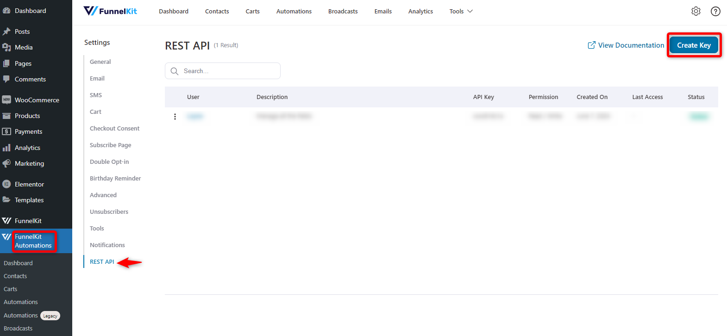The image size is (727, 336).
Task: Click the search magnifier icon
Action: click(175, 71)
